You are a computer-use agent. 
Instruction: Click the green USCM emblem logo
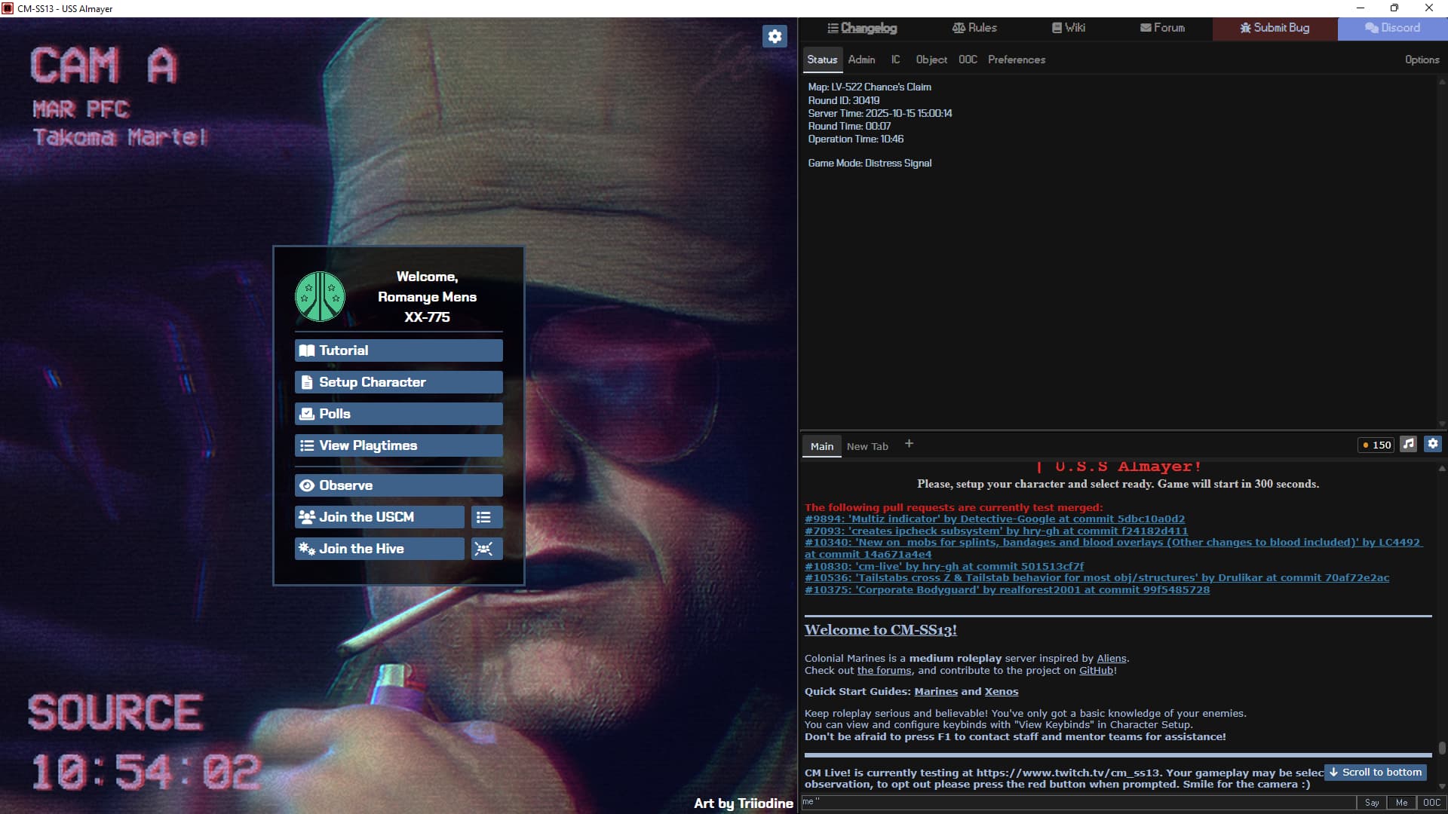click(x=320, y=297)
